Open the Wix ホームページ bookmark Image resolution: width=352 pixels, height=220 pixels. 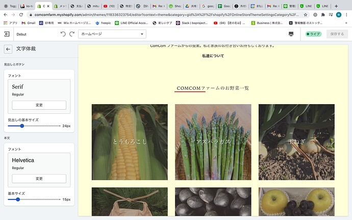coord(74,23)
